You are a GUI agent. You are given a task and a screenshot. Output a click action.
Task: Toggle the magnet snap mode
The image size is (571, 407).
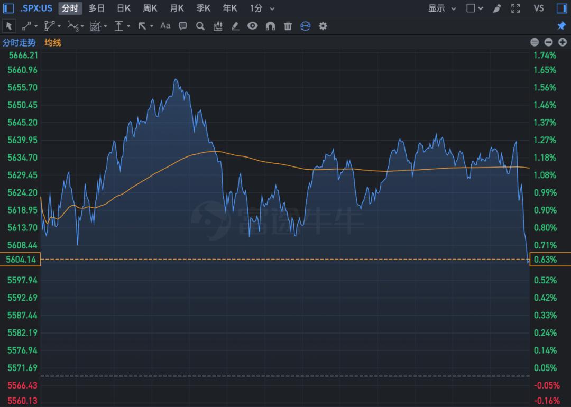tap(270, 26)
